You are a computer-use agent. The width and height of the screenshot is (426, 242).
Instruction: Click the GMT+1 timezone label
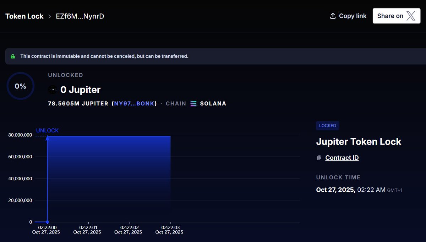coord(395,191)
